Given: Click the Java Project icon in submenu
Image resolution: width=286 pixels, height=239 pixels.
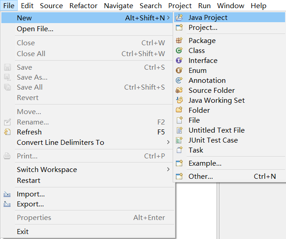Looking at the screenshot, I should pos(179,18).
